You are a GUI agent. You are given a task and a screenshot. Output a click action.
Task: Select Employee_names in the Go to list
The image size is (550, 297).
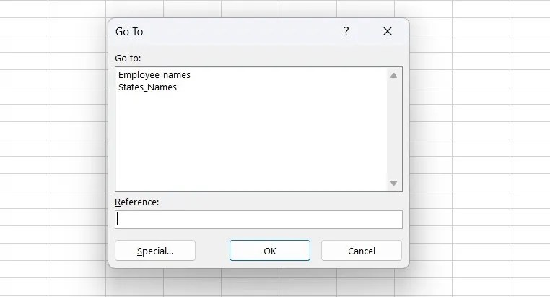point(154,74)
